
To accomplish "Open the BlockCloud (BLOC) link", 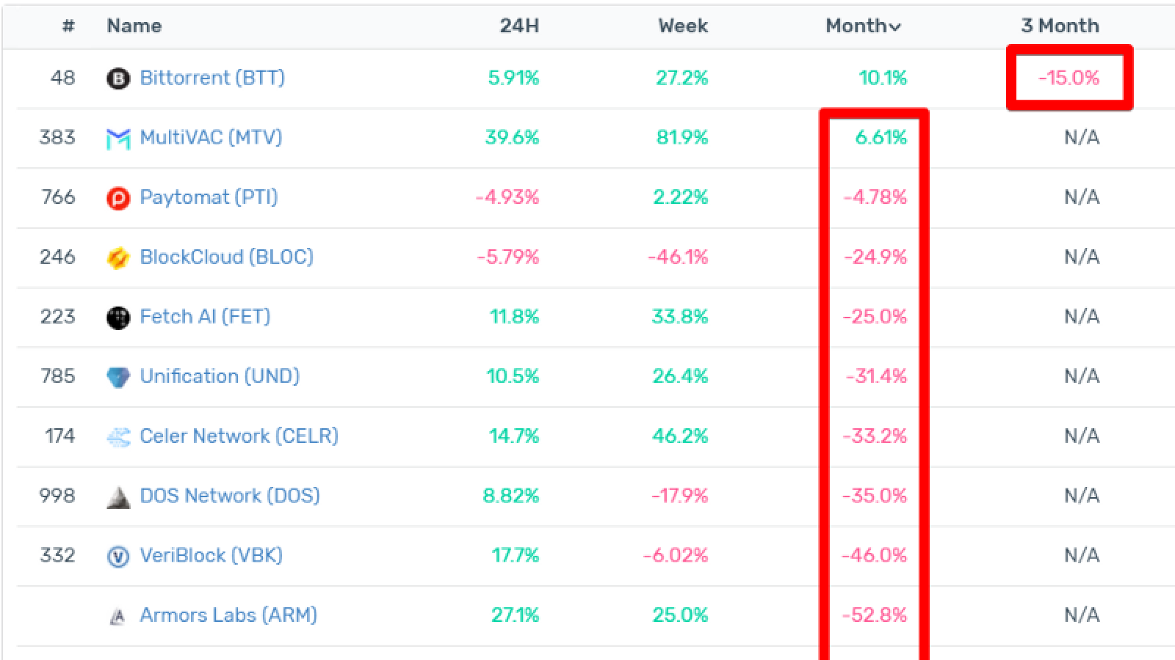I will pos(227,257).
